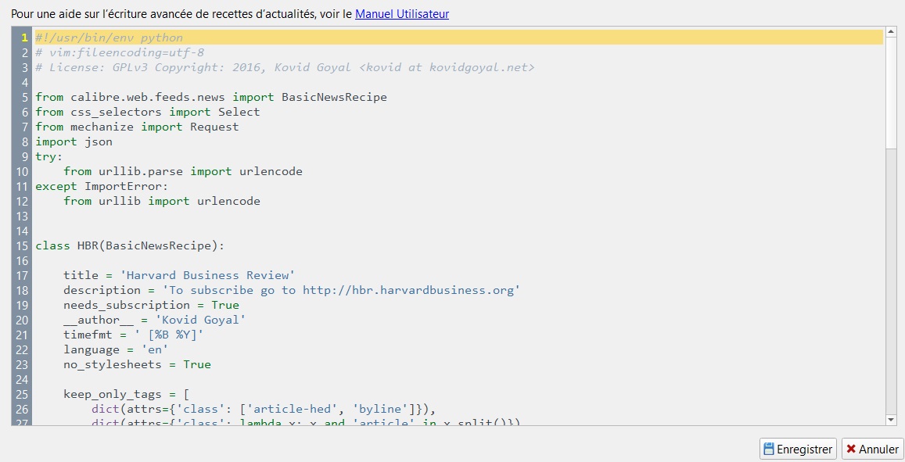Click line number 9 in the gutter

tap(25, 156)
